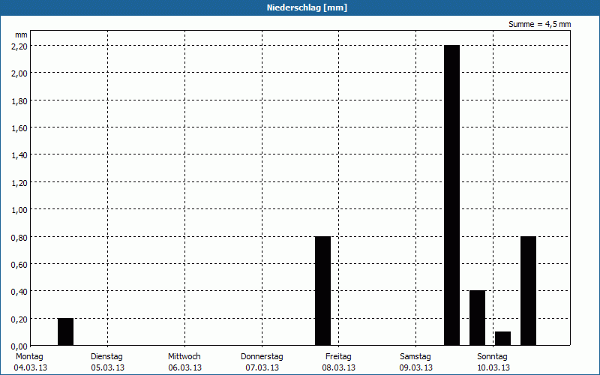The height and width of the screenshot is (375, 600).
Task: Click the 'mm' unit label on y-axis
Action: (x=21, y=35)
